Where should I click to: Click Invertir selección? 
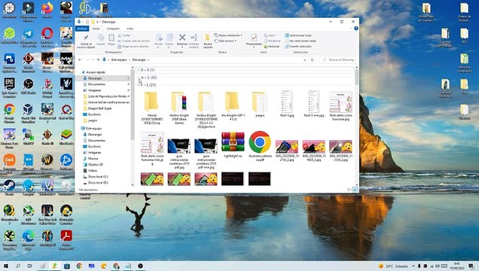click(x=298, y=47)
